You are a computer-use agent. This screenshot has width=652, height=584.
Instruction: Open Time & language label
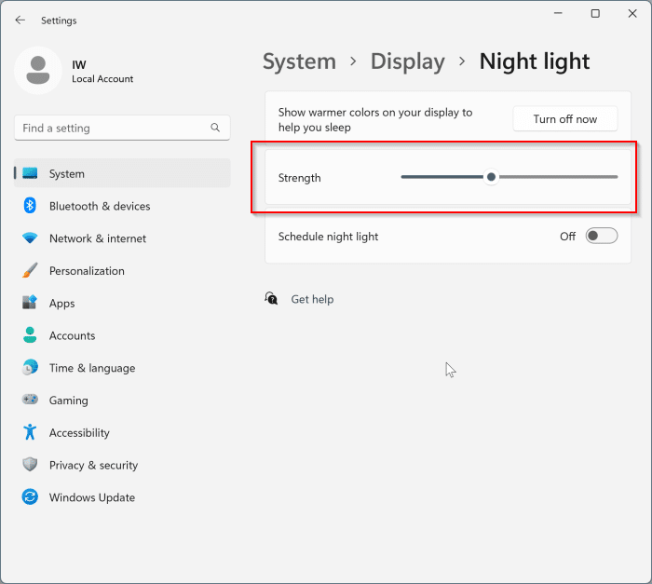pos(92,368)
